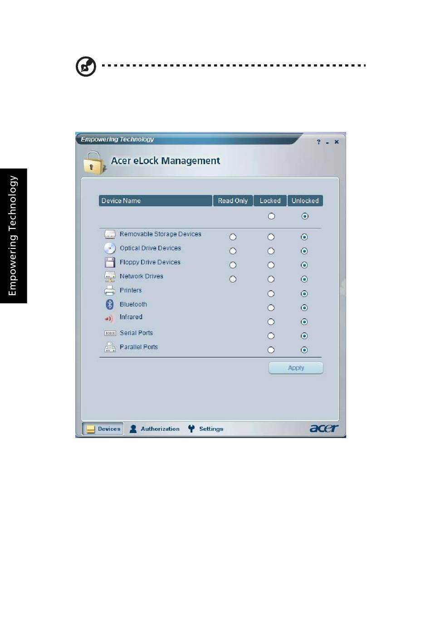The width and height of the screenshot is (431, 618).
Task: Open help with the question mark icon
Action: [318, 142]
